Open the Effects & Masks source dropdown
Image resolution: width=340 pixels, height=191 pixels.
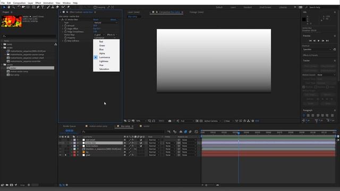click(x=112, y=34)
